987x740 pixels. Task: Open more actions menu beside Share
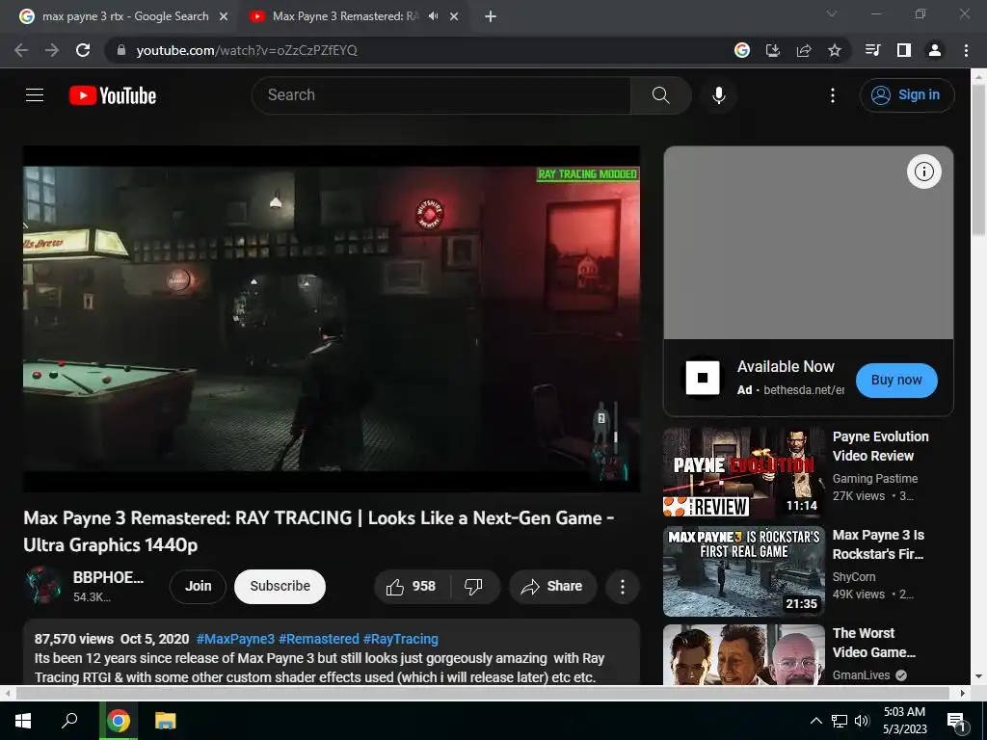tap(622, 587)
